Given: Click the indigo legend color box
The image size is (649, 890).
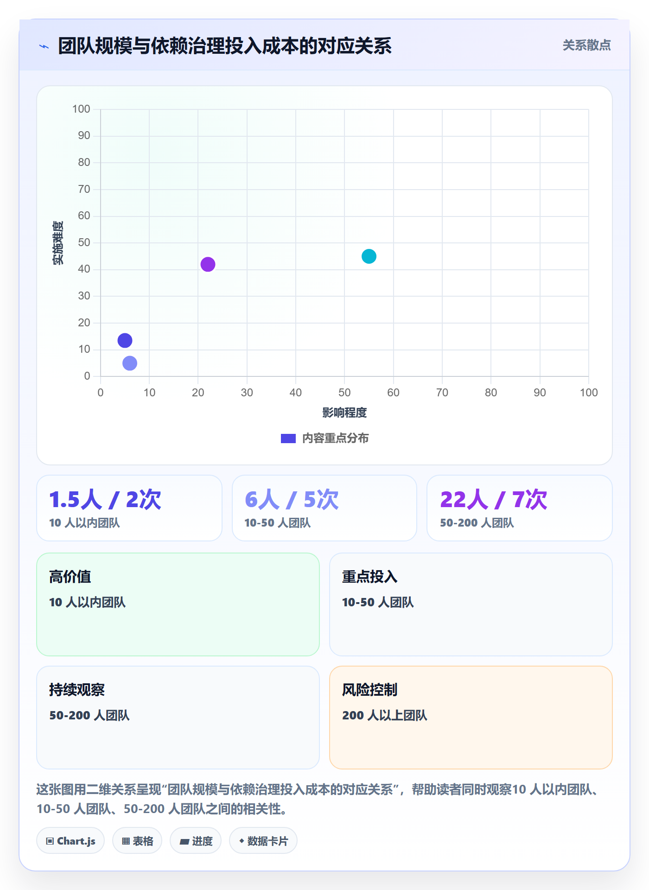Looking at the screenshot, I should [288, 438].
